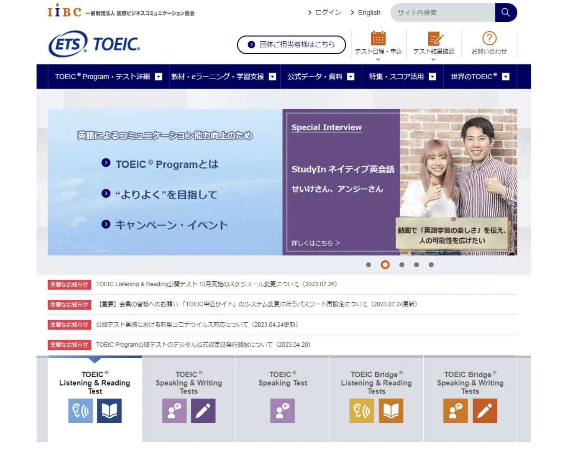Open the test schedule calendar icon
The width and height of the screenshot is (565, 452).
378,39
